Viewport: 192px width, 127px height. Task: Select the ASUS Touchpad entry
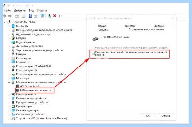coord(30,86)
